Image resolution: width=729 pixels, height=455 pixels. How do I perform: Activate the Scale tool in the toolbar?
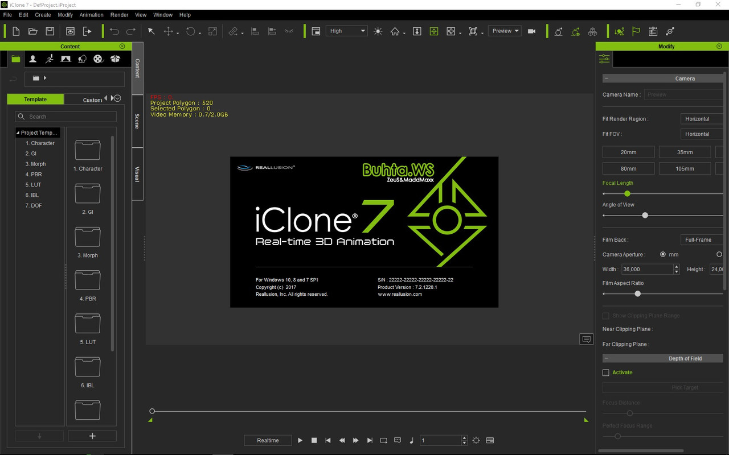tap(212, 31)
